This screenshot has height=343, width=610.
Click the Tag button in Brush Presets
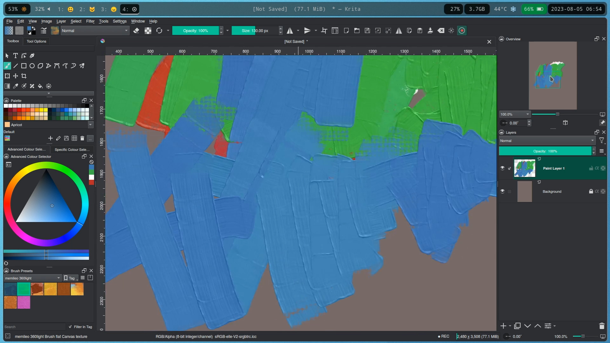71,278
